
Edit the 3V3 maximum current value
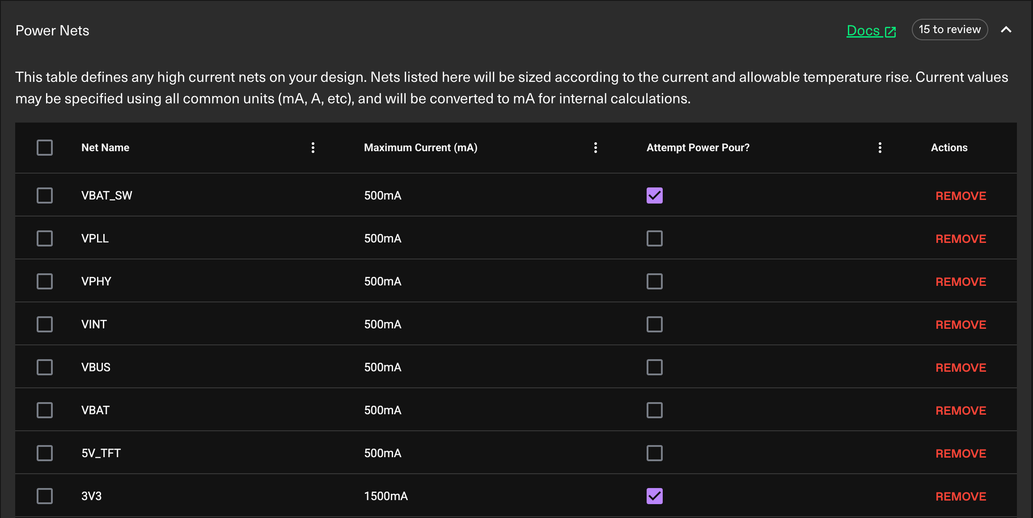point(386,496)
